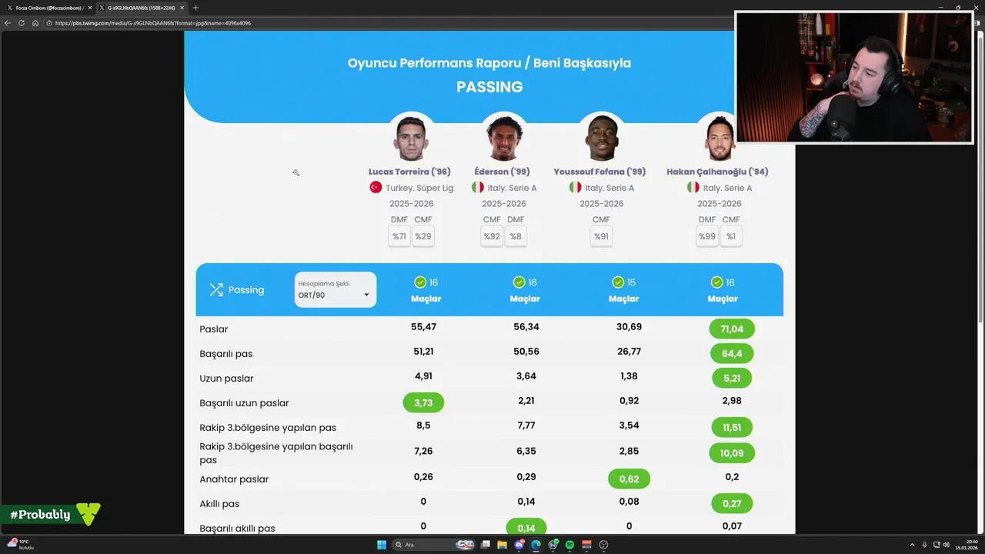Click the green 11,51 value
This screenshot has height=554, width=985.
732,428
